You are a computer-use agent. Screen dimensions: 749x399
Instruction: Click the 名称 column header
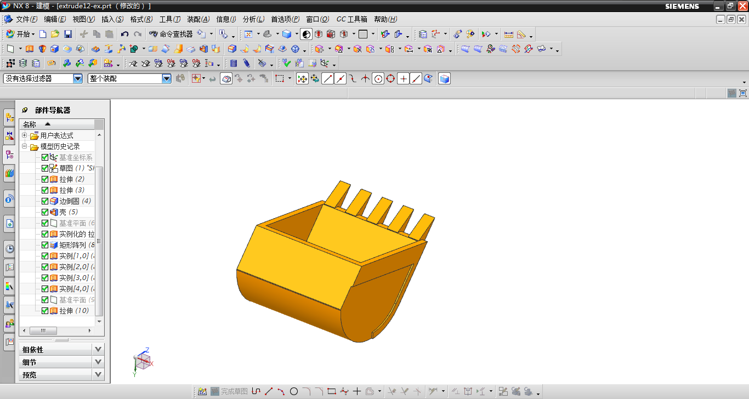pyautogui.click(x=56, y=124)
